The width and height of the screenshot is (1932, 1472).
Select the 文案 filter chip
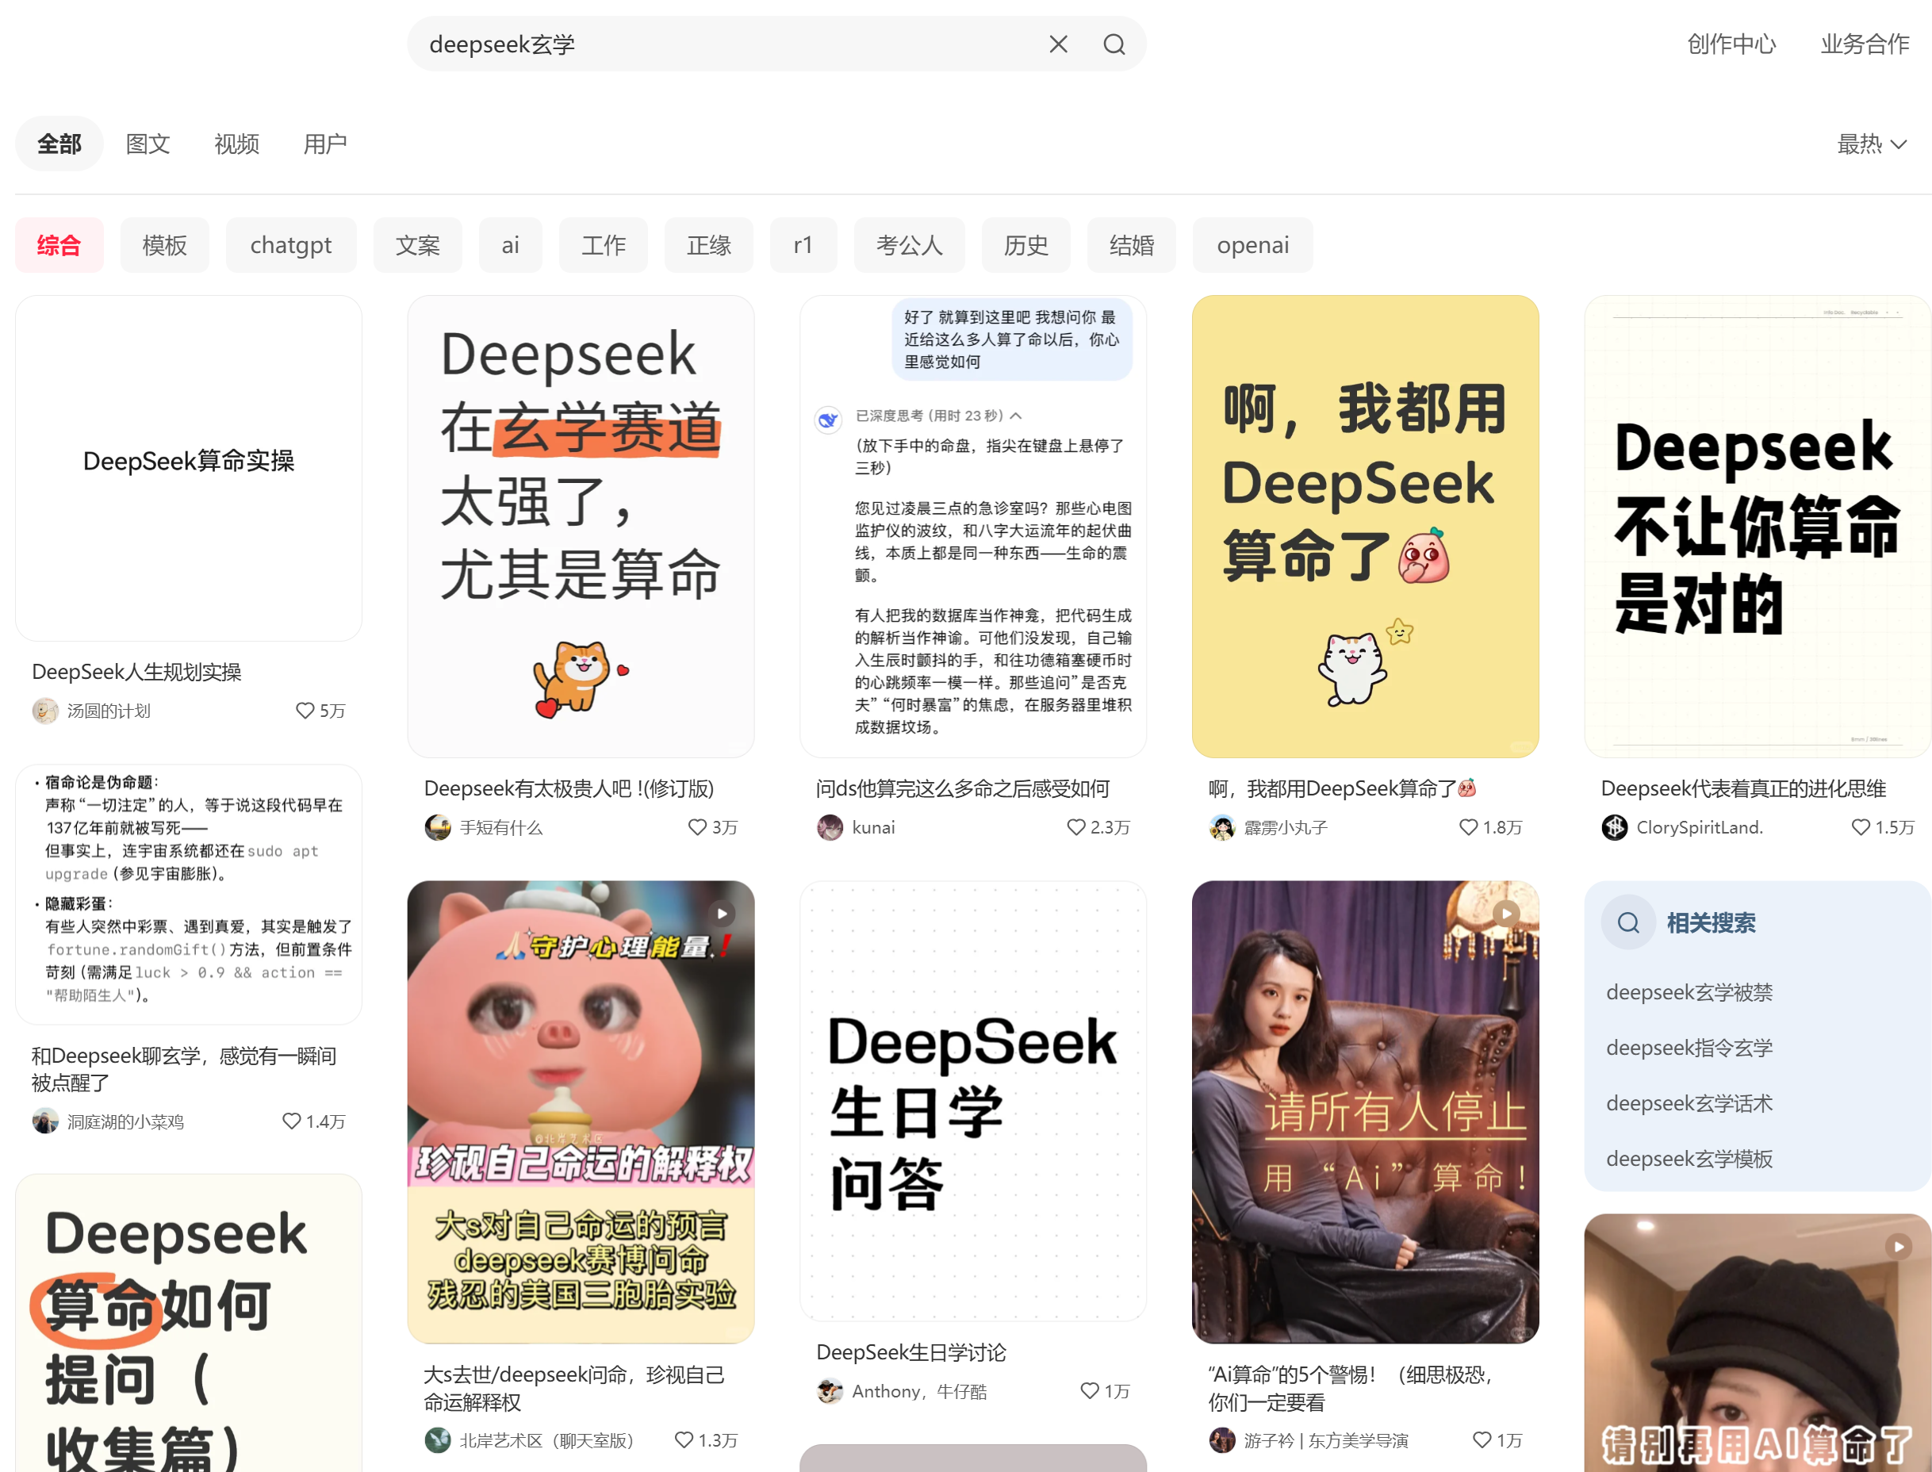pyautogui.click(x=417, y=245)
